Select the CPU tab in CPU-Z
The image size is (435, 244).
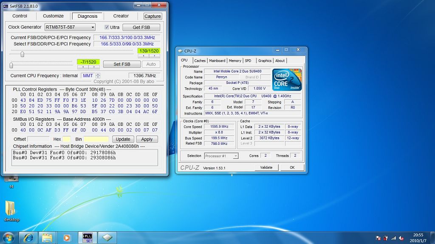pos(184,60)
